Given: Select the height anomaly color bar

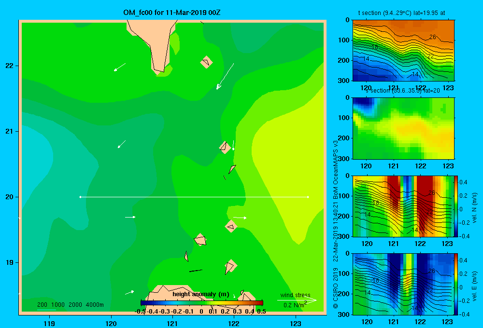Looking at the screenshot, I should [202, 303].
